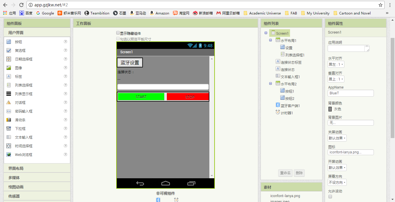
Task: Reload the page with browser refresh
Action: click(21, 5)
